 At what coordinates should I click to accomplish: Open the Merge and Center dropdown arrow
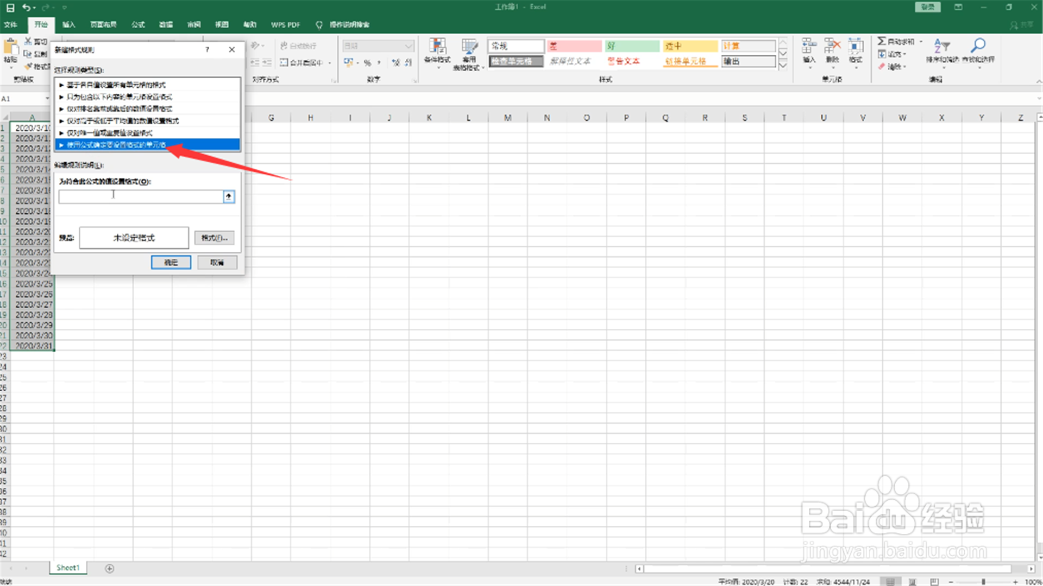(330, 63)
